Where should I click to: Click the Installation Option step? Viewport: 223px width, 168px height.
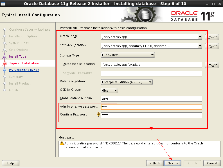tap(23, 37)
